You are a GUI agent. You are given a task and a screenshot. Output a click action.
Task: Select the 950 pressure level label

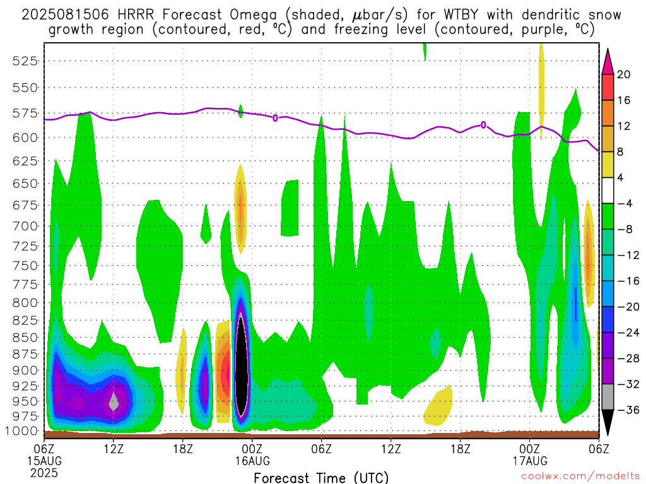pyautogui.click(x=25, y=401)
